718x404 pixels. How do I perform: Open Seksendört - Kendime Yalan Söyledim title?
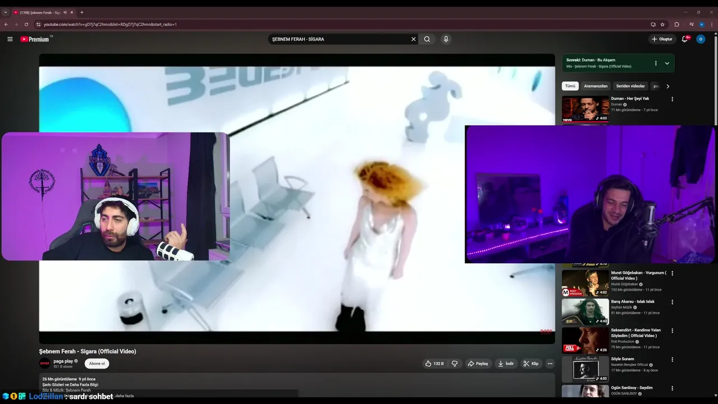(636, 333)
